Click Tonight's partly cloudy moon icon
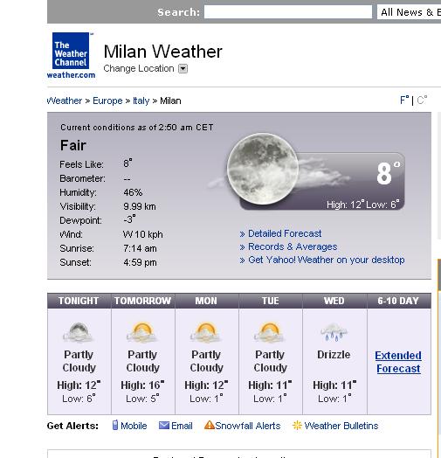The image size is (441, 458). [x=78, y=332]
